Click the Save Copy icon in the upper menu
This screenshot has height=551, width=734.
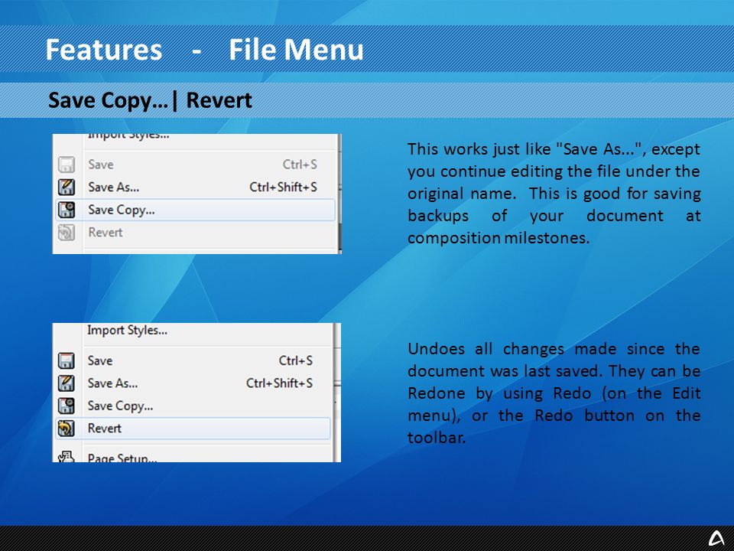[67, 210]
